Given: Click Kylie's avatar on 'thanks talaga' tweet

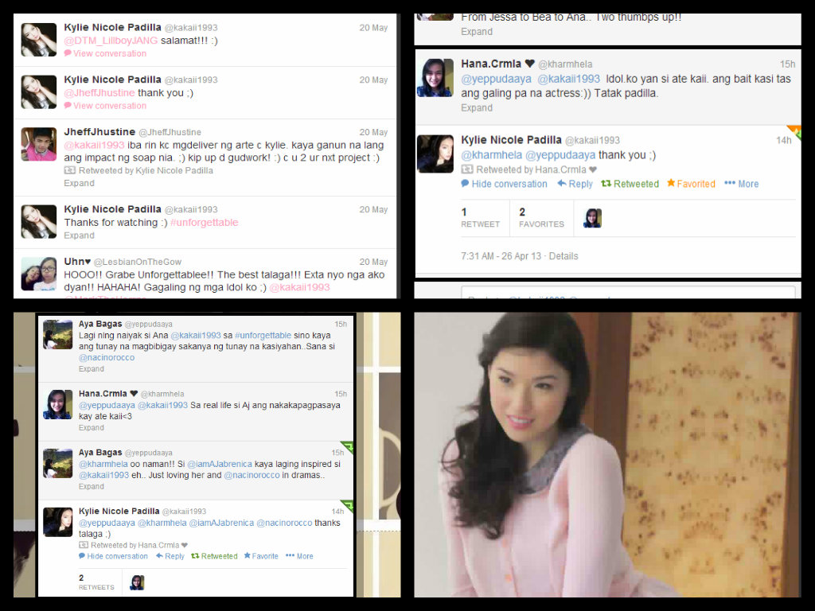Looking at the screenshot, I should [x=57, y=522].
